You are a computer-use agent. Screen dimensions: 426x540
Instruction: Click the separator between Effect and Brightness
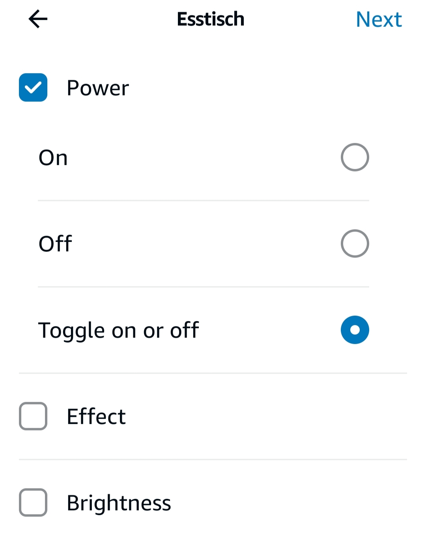click(x=213, y=459)
